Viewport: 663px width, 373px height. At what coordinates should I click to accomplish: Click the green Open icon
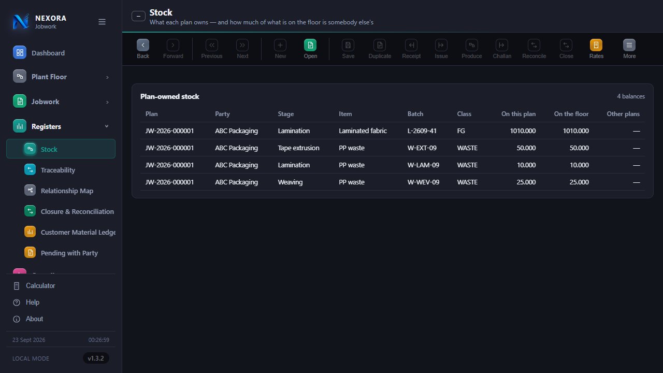(x=310, y=45)
